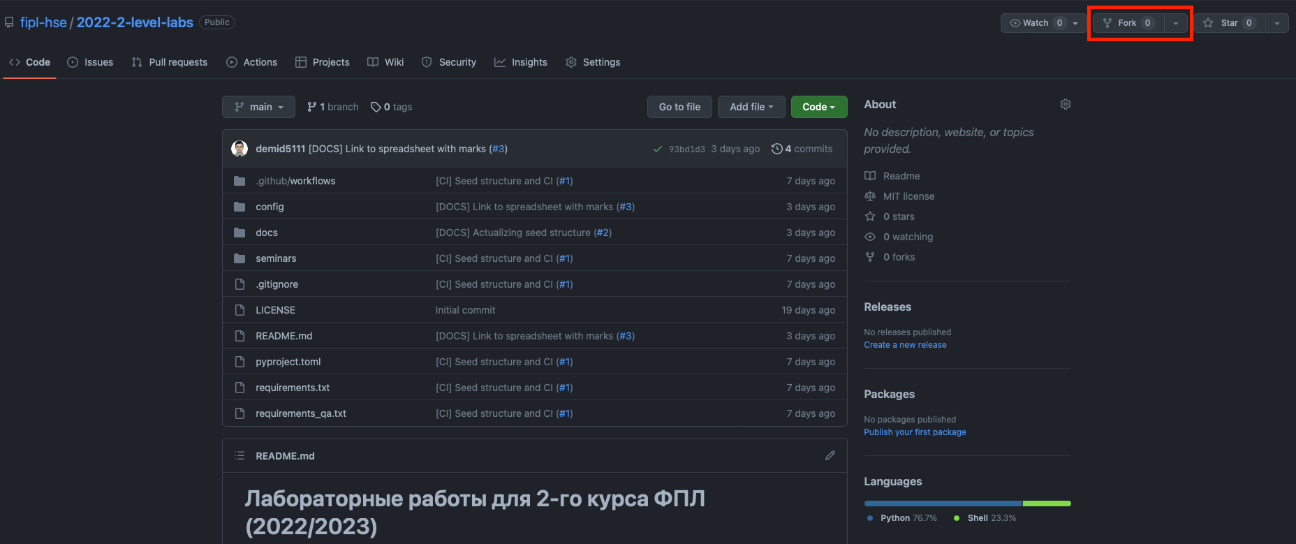The height and width of the screenshot is (544, 1296).
Task: Expand the Add file dropdown
Action: [751, 107]
